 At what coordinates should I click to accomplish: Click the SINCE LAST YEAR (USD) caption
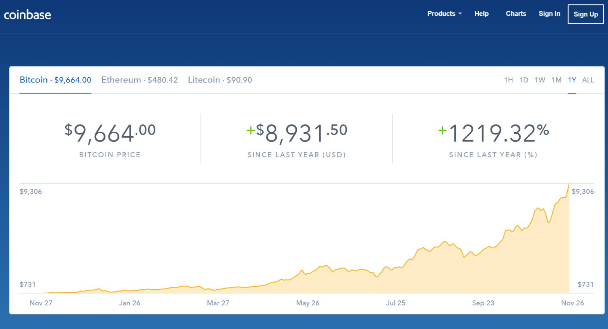[297, 155]
